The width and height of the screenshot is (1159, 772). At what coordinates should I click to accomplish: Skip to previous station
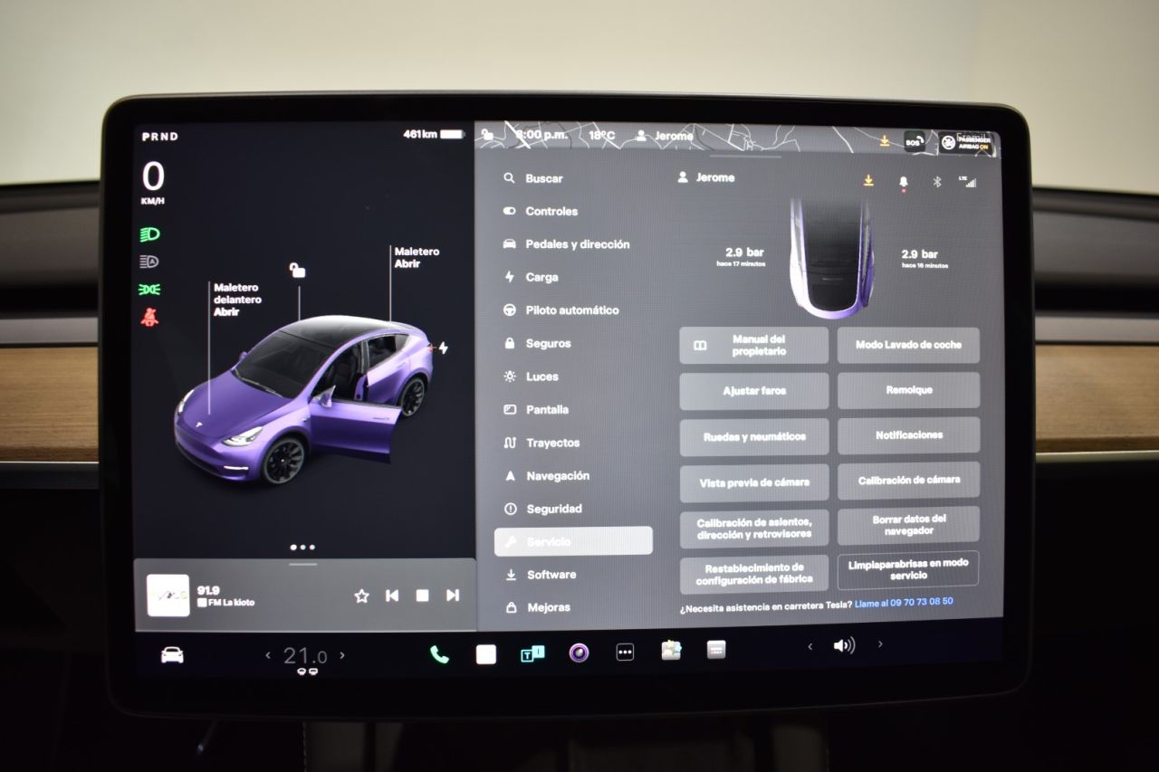click(x=392, y=596)
